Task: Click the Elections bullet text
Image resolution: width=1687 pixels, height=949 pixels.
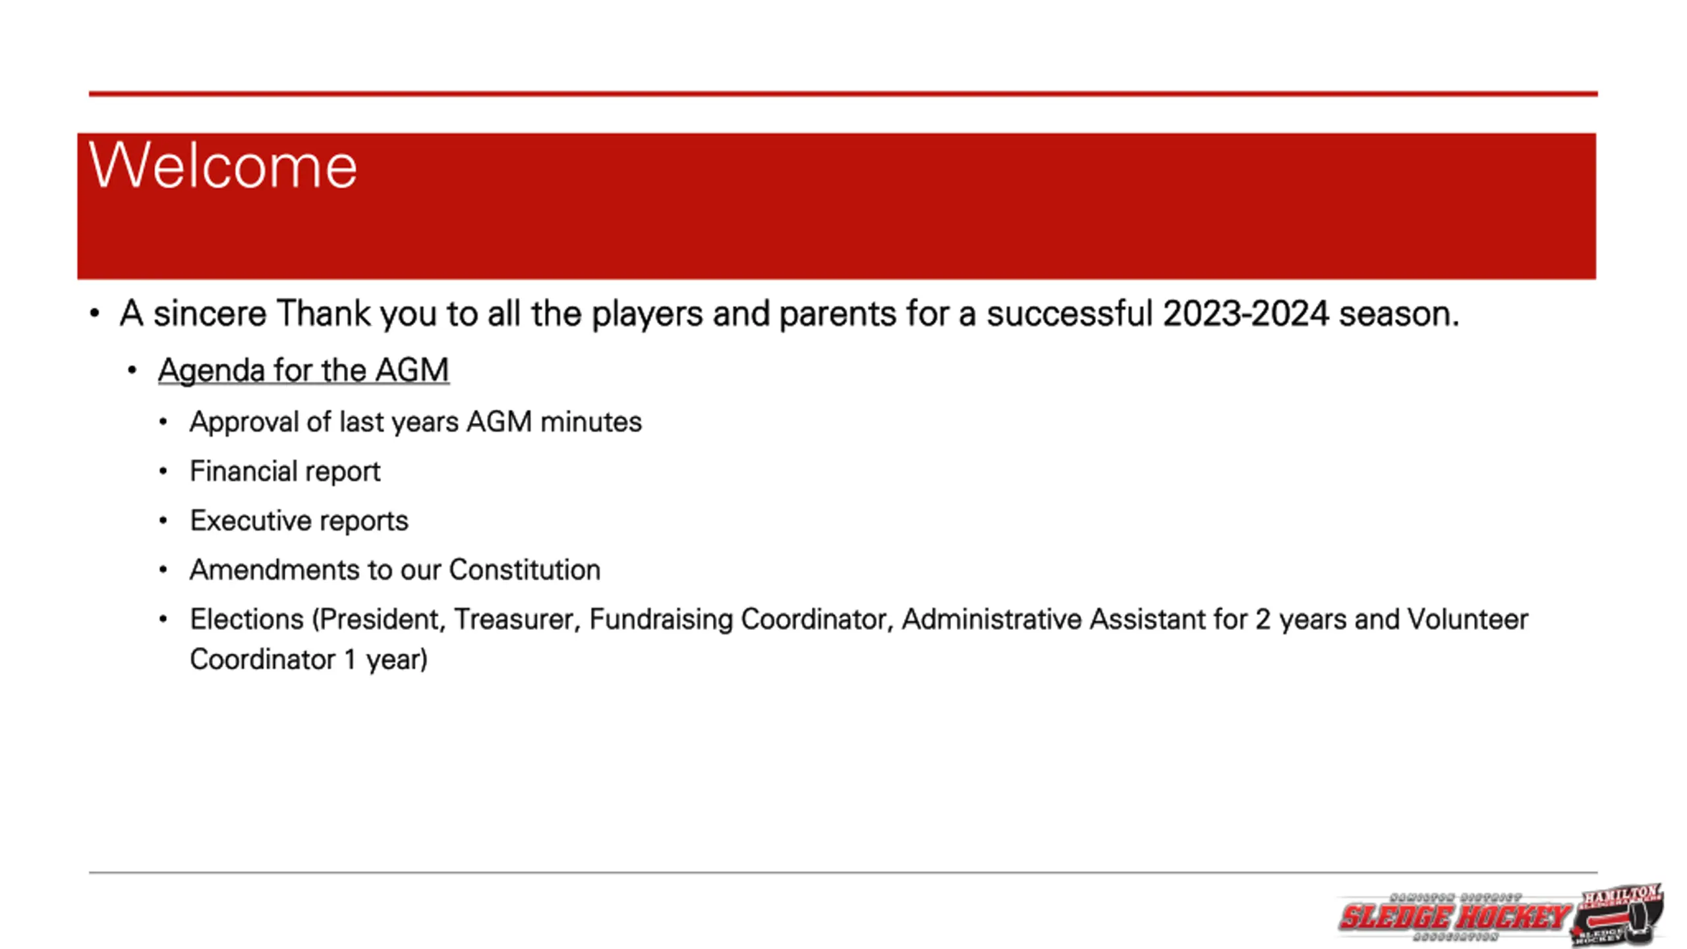Action: click(859, 639)
